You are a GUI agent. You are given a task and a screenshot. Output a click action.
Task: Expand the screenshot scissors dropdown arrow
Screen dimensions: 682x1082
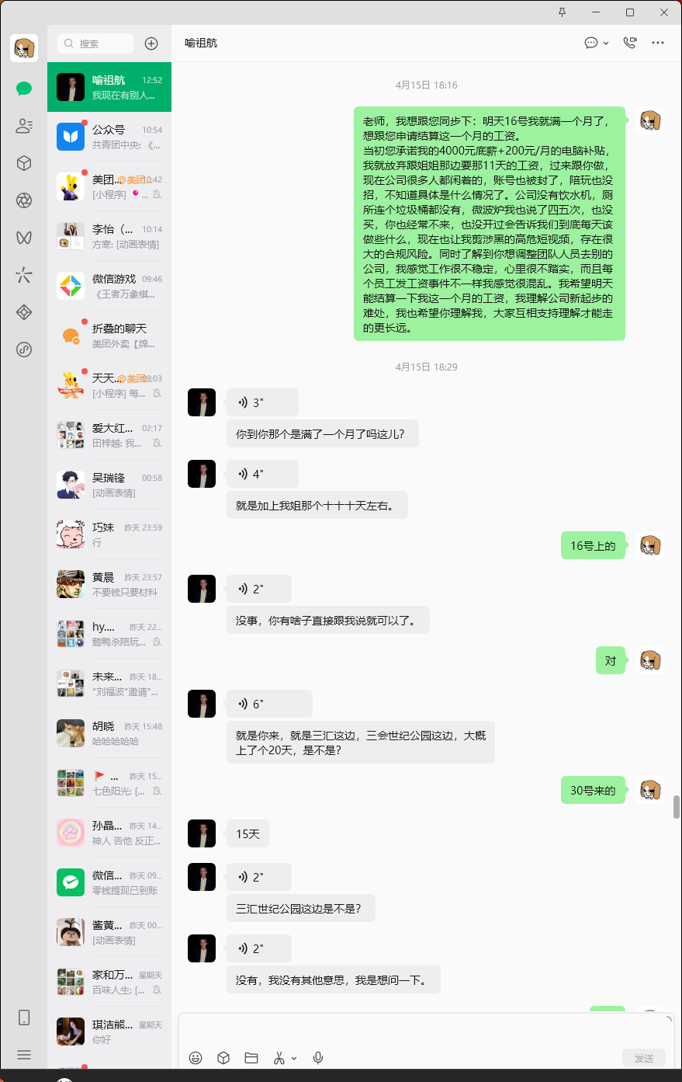tap(294, 1059)
